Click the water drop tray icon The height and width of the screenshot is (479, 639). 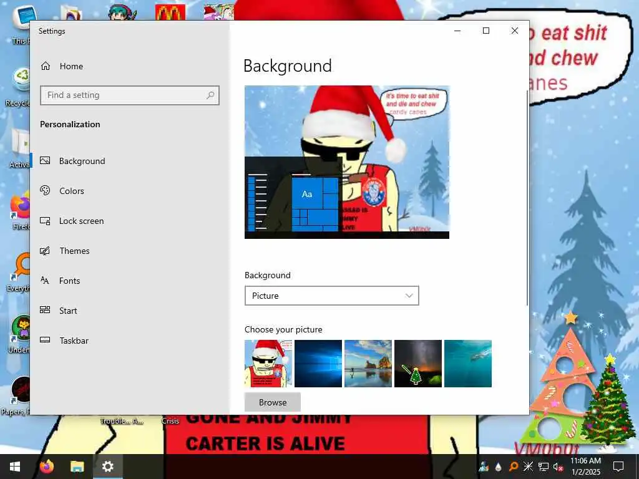499,467
